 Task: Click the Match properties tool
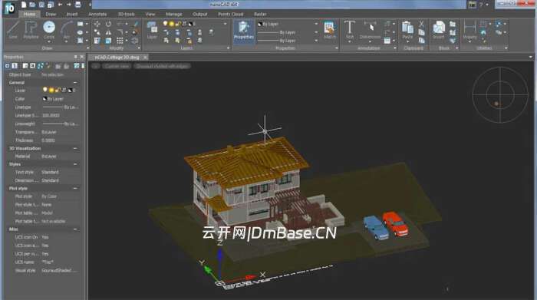point(329,30)
